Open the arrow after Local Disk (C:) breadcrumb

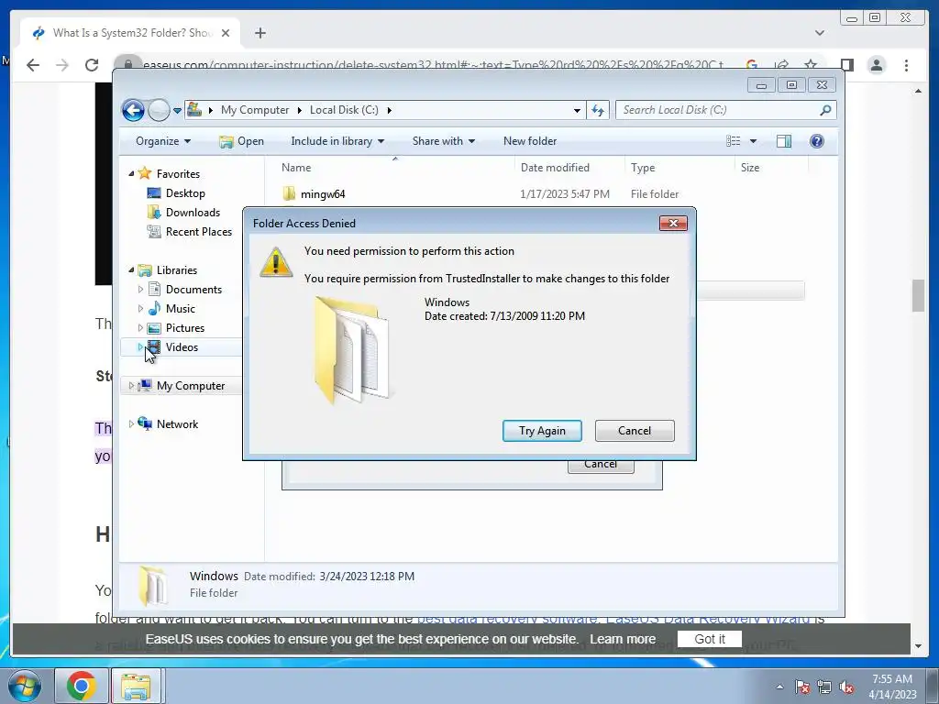pyautogui.click(x=390, y=110)
